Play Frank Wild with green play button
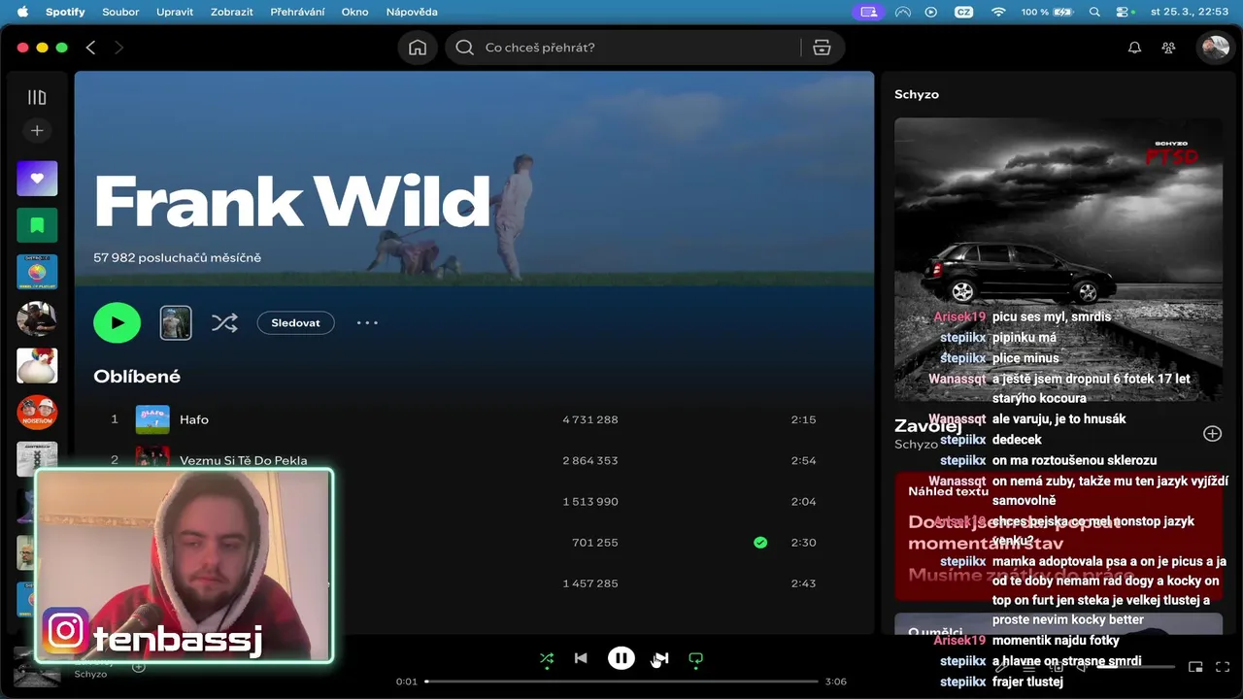This screenshot has width=1243, height=699. [x=118, y=323]
